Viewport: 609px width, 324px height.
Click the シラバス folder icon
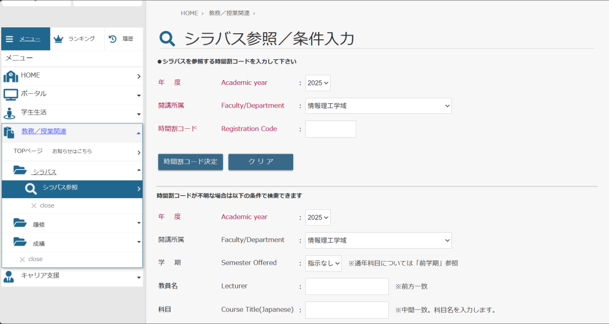pyautogui.click(x=20, y=171)
